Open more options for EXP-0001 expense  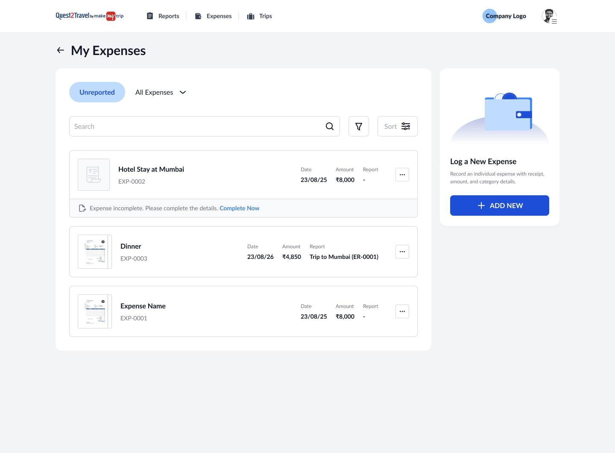402,311
